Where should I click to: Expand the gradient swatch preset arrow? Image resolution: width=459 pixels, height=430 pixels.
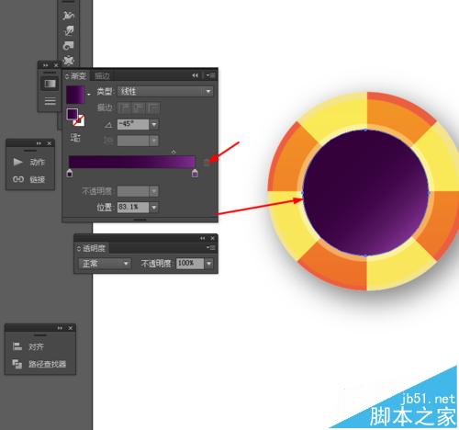89,95
